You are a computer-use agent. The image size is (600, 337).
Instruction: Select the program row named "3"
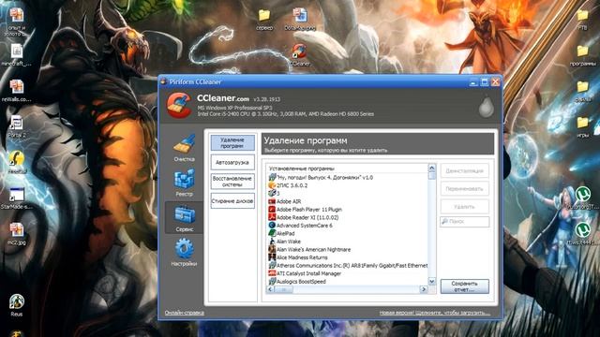(347, 194)
